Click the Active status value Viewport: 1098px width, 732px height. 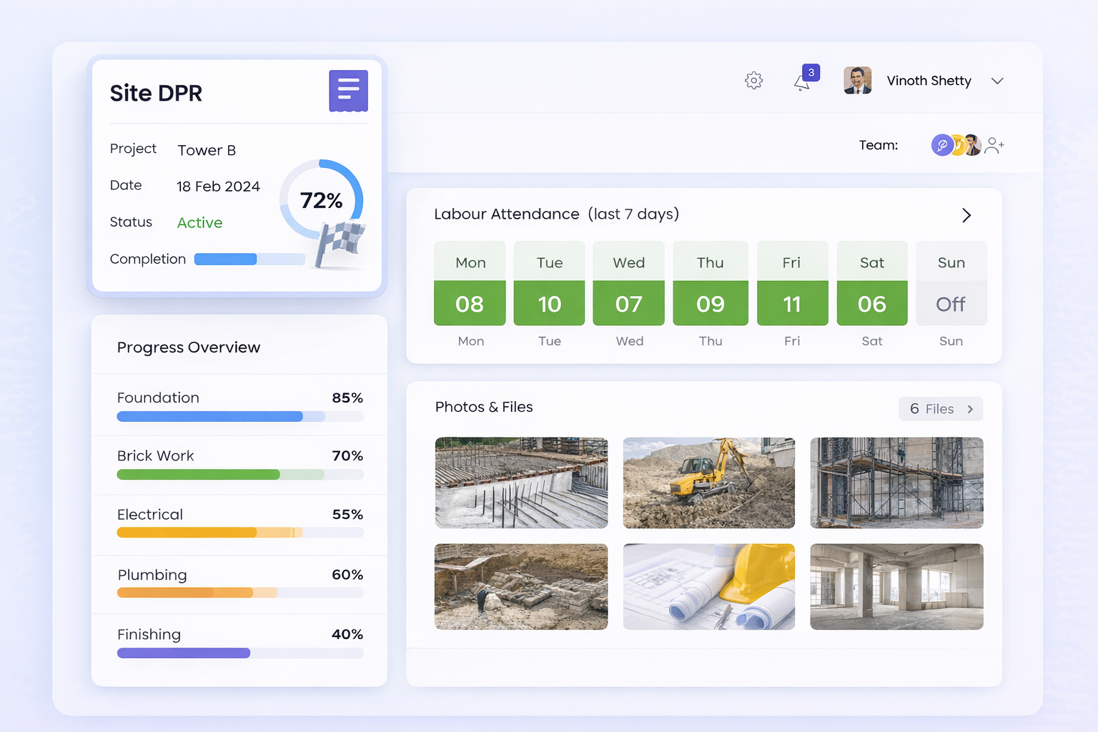(x=199, y=223)
